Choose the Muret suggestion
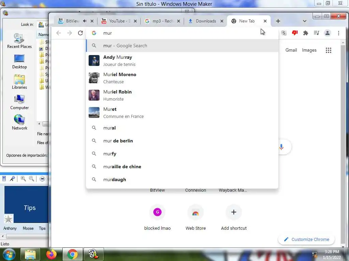 [x=182, y=112]
